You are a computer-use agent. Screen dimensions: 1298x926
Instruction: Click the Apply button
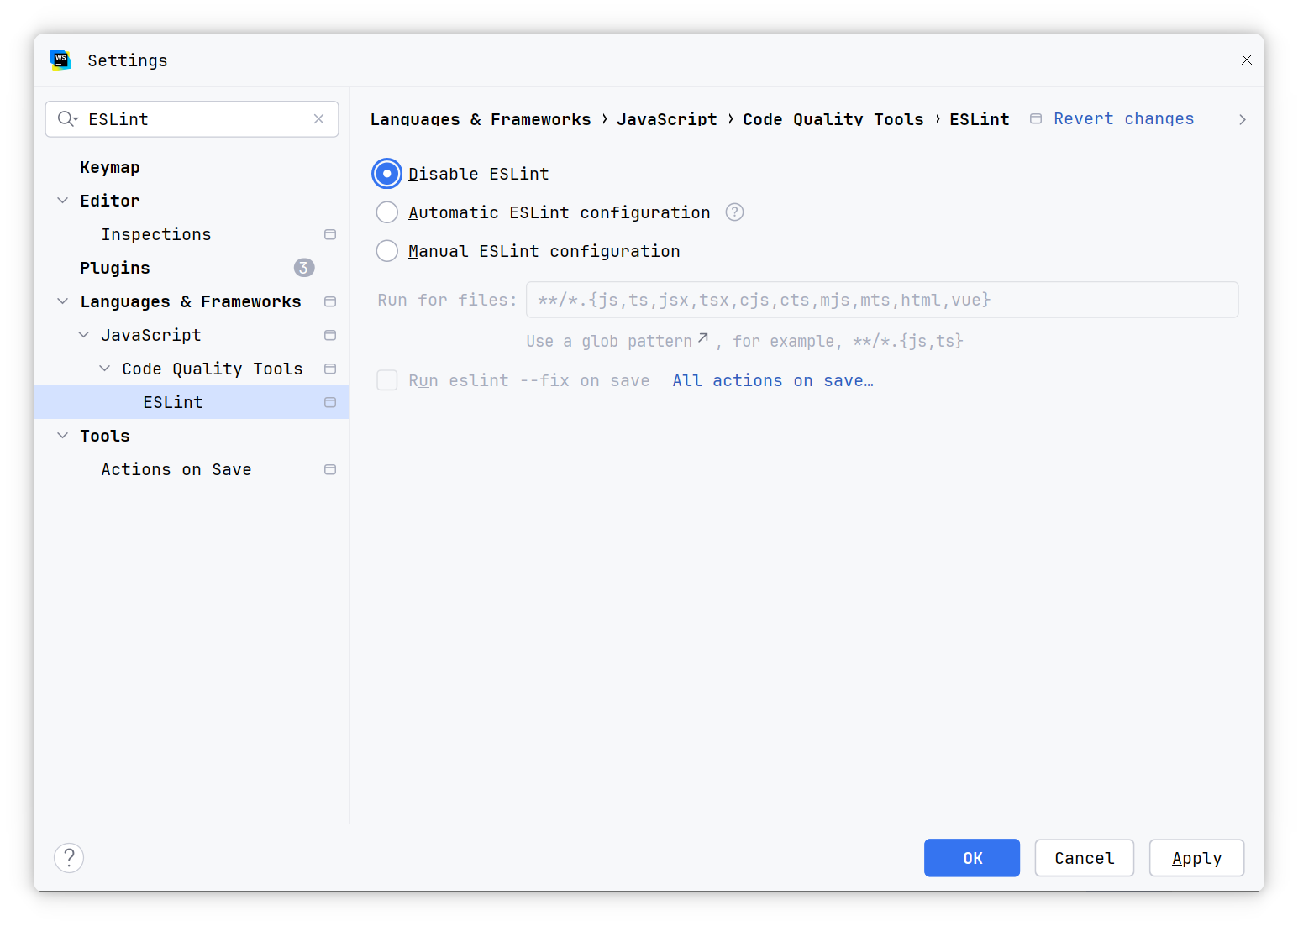(1196, 858)
